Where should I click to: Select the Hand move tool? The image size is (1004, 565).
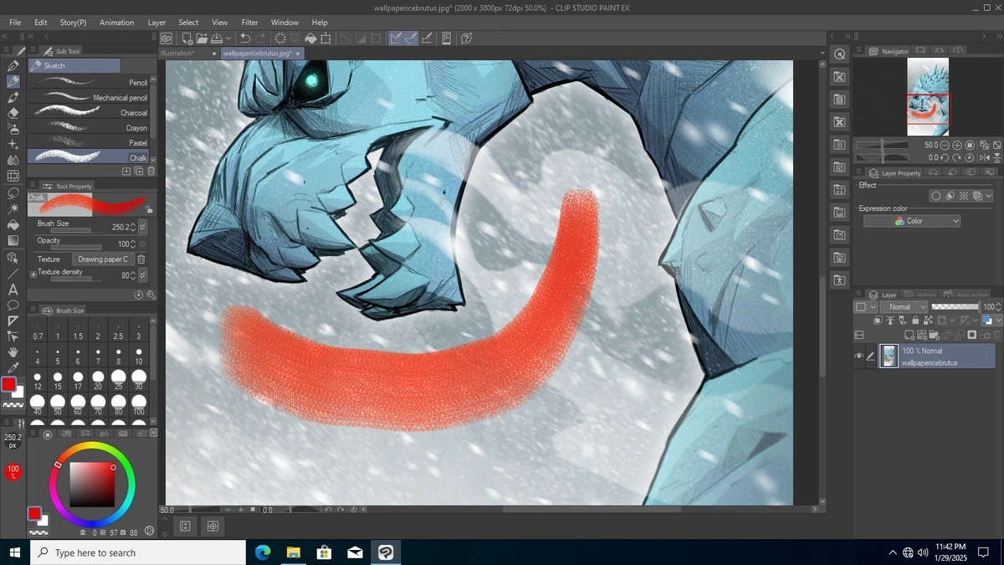coord(13,352)
